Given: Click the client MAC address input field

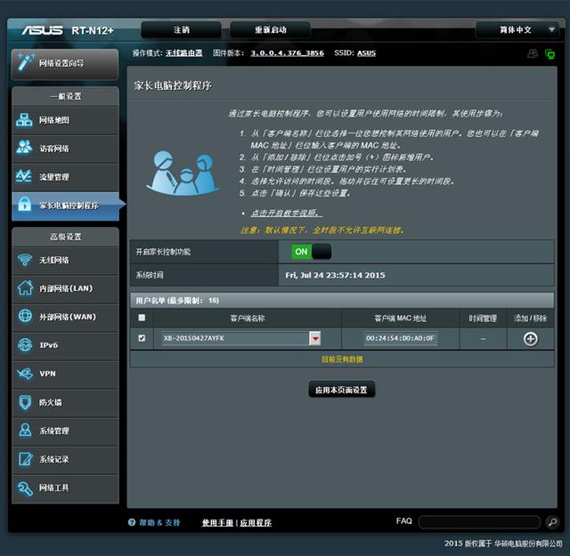Looking at the screenshot, I should pos(400,338).
